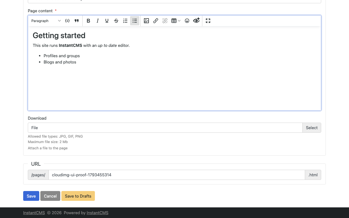The width and height of the screenshot is (349, 218).
Task: Remove the link with the unlink icon
Action: 165,21
